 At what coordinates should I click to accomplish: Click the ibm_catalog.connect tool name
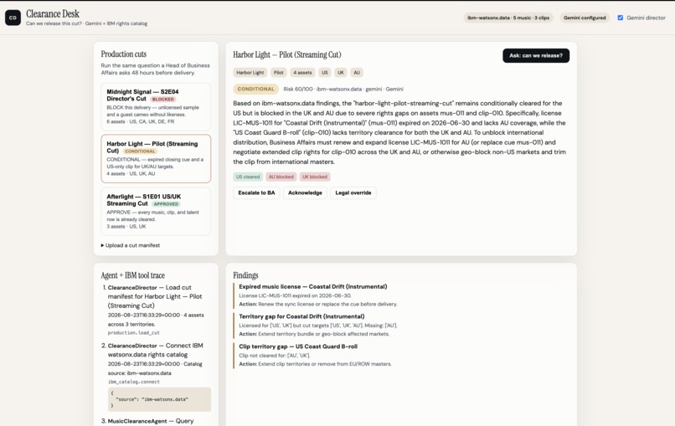133,382
